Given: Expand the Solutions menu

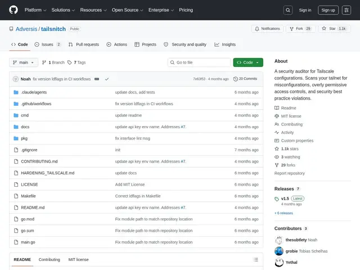Looking at the screenshot, I should (x=63, y=10).
